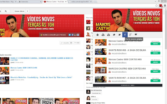Click popup thumbnail of SAINTS ROW #08
The height and width of the screenshot is (104, 167).
pyautogui.click(x=101, y=51)
